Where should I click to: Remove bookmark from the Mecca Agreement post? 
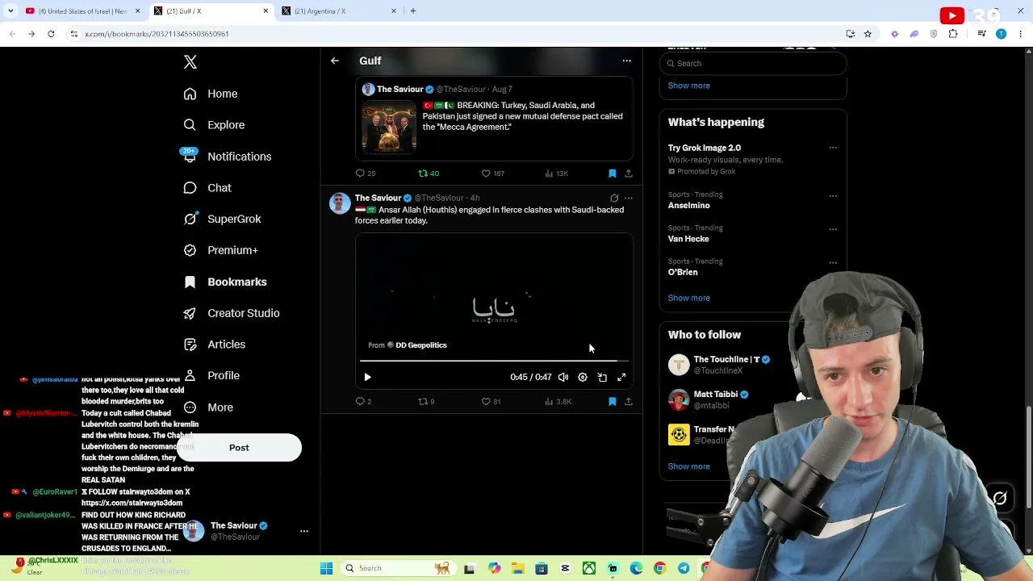[612, 173]
